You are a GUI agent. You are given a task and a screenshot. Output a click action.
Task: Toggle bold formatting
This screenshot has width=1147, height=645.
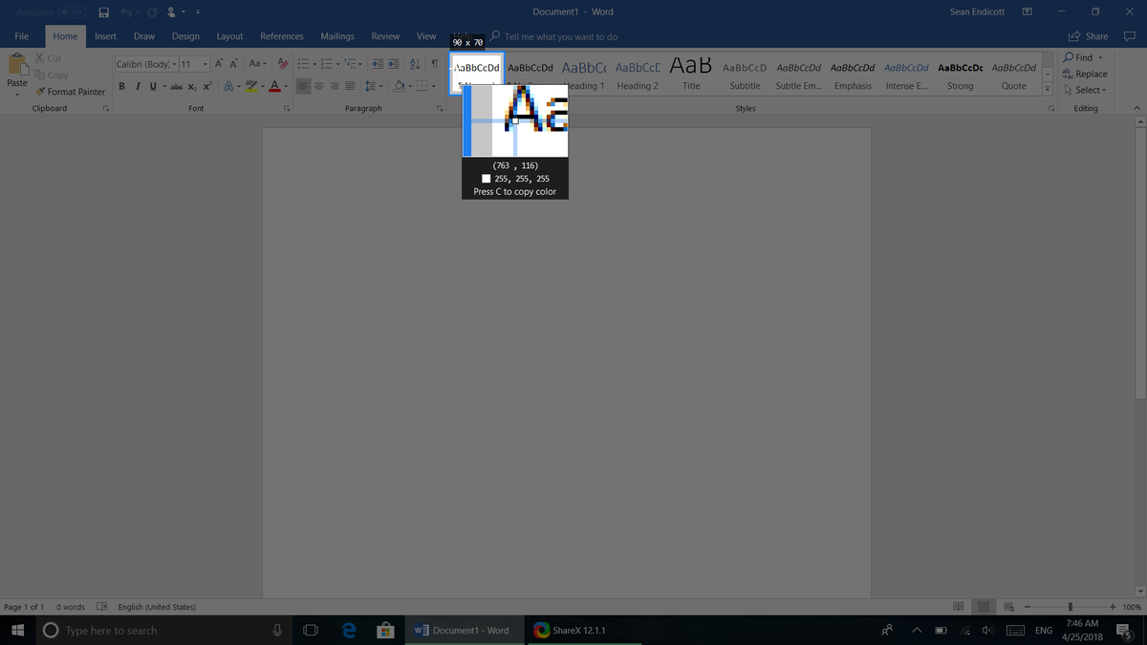(x=121, y=86)
